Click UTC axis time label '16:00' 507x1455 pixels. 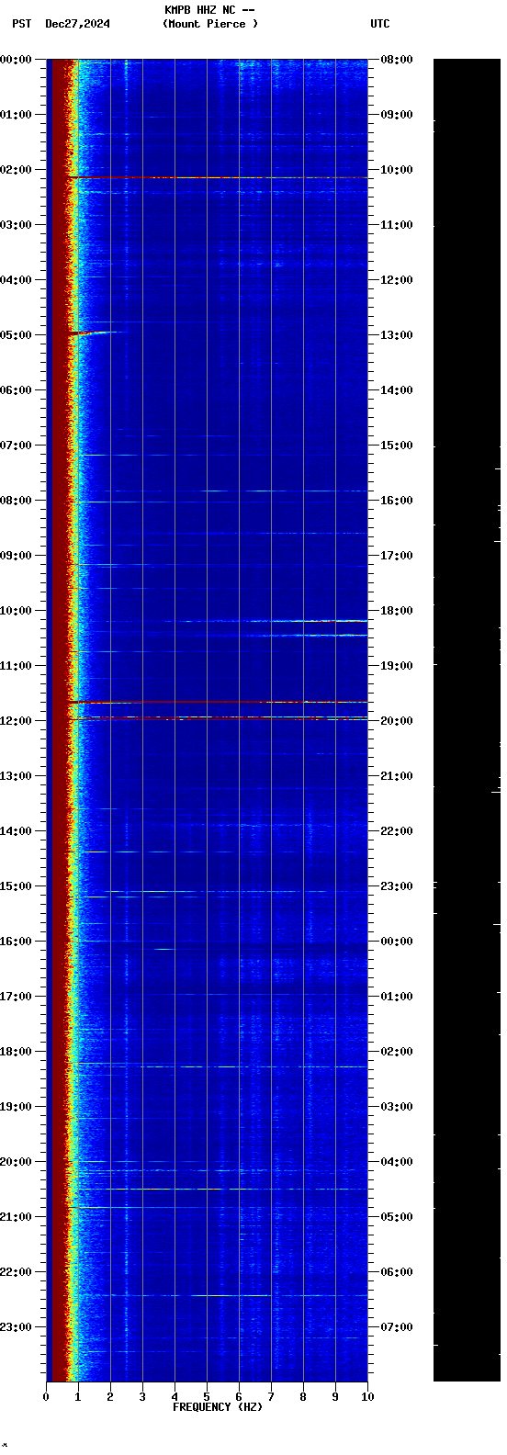pos(397,501)
